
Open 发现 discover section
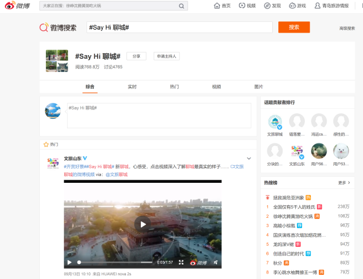pyautogui.click(x=272, y=6)
